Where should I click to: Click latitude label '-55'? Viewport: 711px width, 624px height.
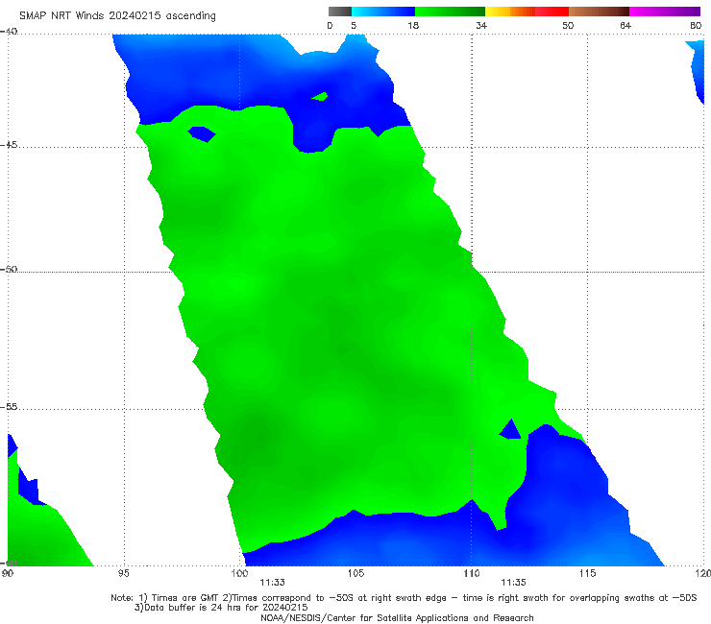[x=9, y=407]
